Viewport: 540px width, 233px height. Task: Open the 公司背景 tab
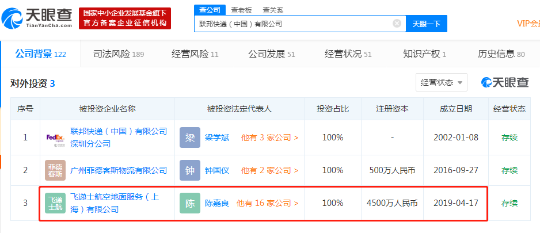pos(40,54)
